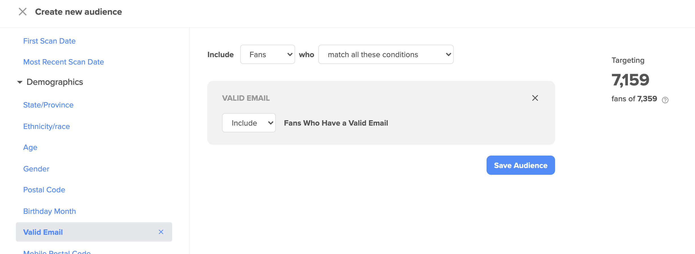695x254 pixels.
Task: Open the Fans dropdown
Action: tap(268, 54)
